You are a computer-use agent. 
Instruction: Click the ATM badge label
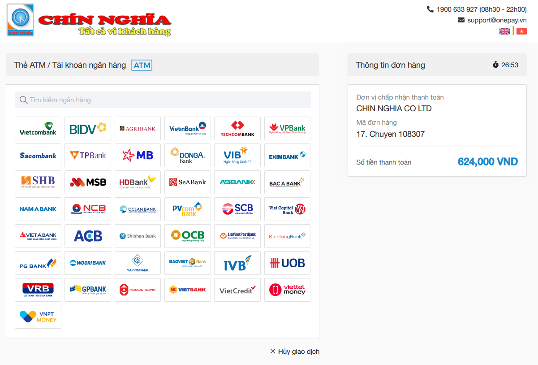[x=142, y=65]
